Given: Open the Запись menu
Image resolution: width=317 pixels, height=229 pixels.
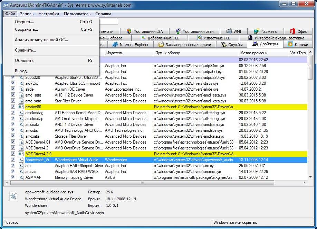Looking at the screenshot, I should 27,14.
